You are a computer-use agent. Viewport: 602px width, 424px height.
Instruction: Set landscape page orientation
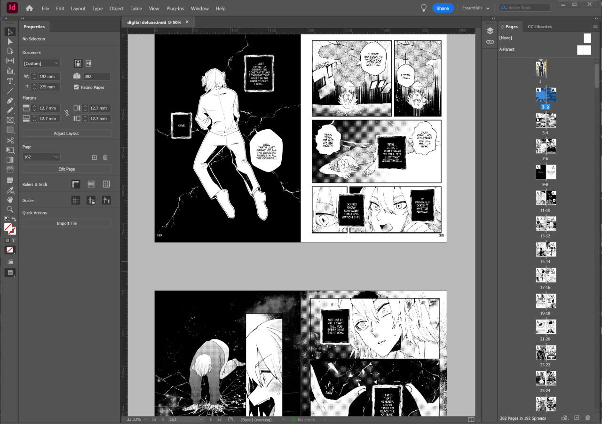[88, 63]
